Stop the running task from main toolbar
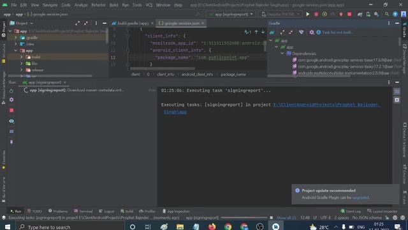 click(349, 14)
